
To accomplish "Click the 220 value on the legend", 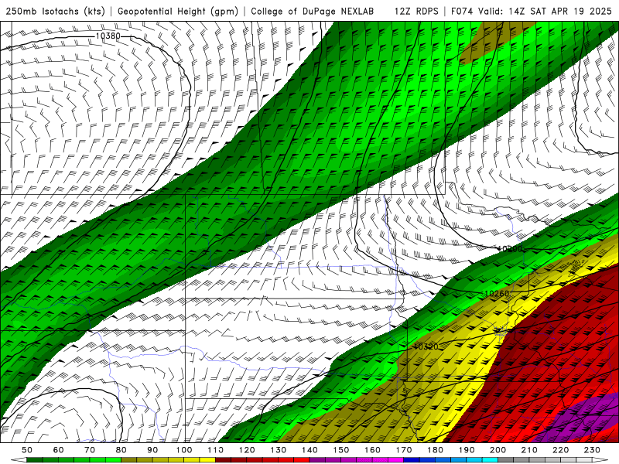I will pyautogui.click(x=560, y=450).
